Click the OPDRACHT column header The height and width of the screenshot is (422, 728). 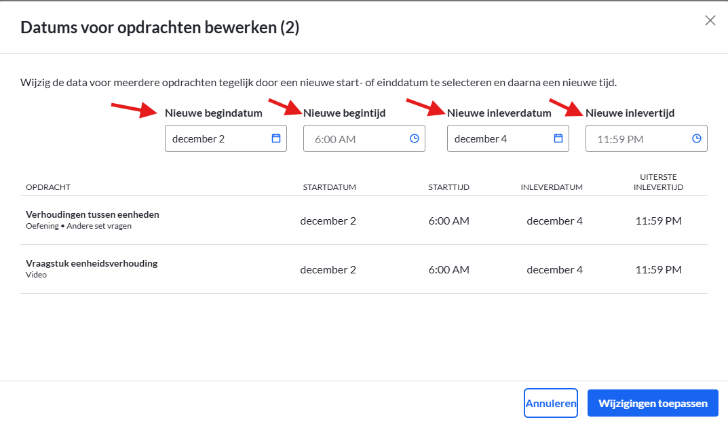(47, 187)
